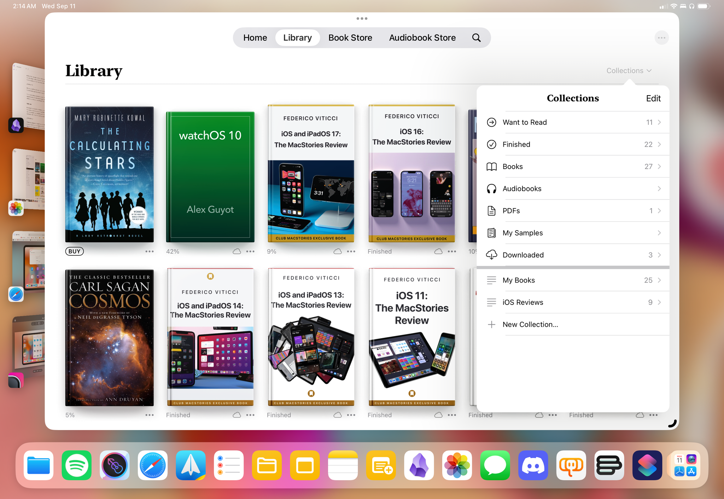Image resolution: width=724 pixels, height=499 pixels.
Task: Switch to the Home tab
Action: (255, 38)
